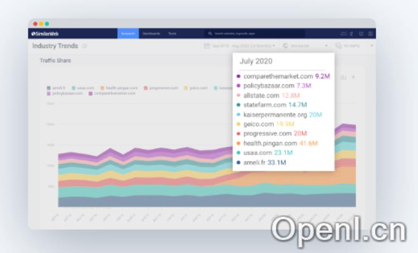Click the devices icon beside All traffic
The width and height of the screenshot is (418, 253).
pos(338,46)
